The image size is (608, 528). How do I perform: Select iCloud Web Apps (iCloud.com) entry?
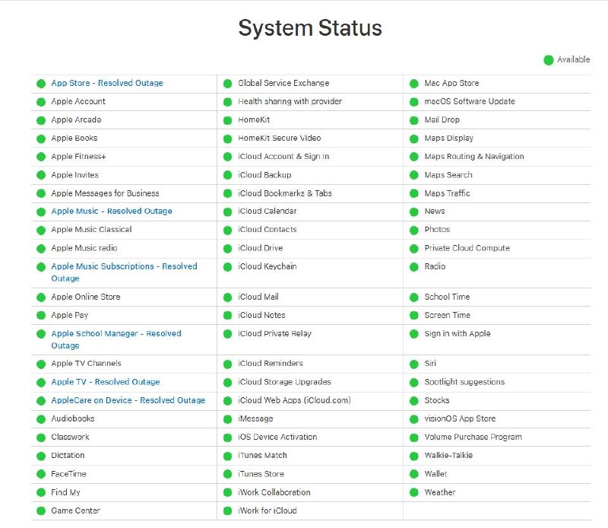pyautogui.click(x=294, y=400)
